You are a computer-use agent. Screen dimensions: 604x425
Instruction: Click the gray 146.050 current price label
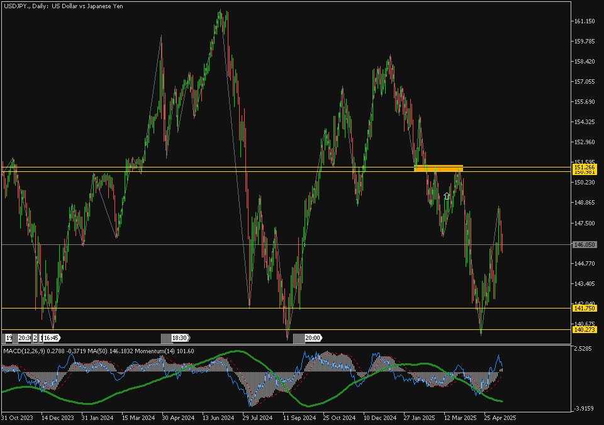tap(583, 244)
